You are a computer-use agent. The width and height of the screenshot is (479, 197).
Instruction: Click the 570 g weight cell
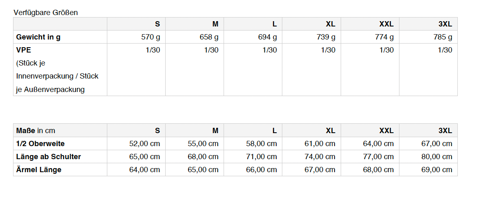point(151,37)
